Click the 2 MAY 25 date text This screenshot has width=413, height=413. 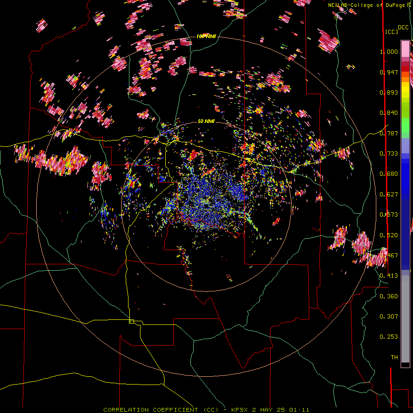pos(269,410)
